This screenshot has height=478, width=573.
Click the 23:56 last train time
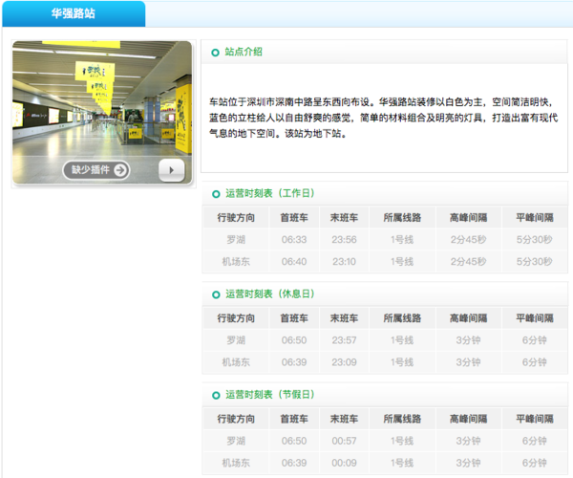click(344, 240)
